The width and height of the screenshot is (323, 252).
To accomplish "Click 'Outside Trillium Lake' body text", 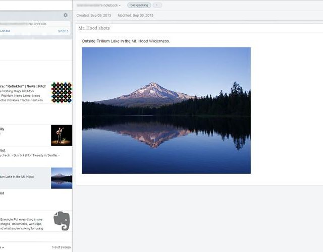I will 126,41.
